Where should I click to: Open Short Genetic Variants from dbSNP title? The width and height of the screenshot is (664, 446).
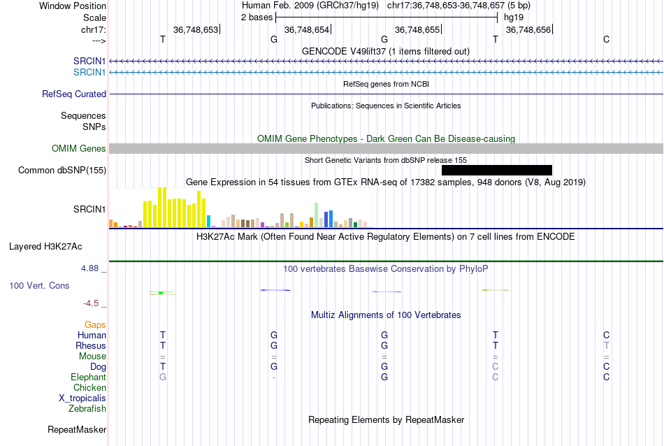(386, 160)
